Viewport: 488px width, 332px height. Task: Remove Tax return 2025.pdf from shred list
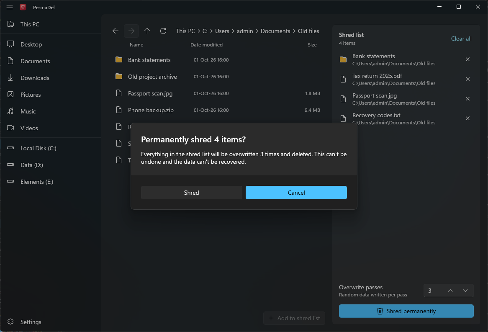[467, 79]
